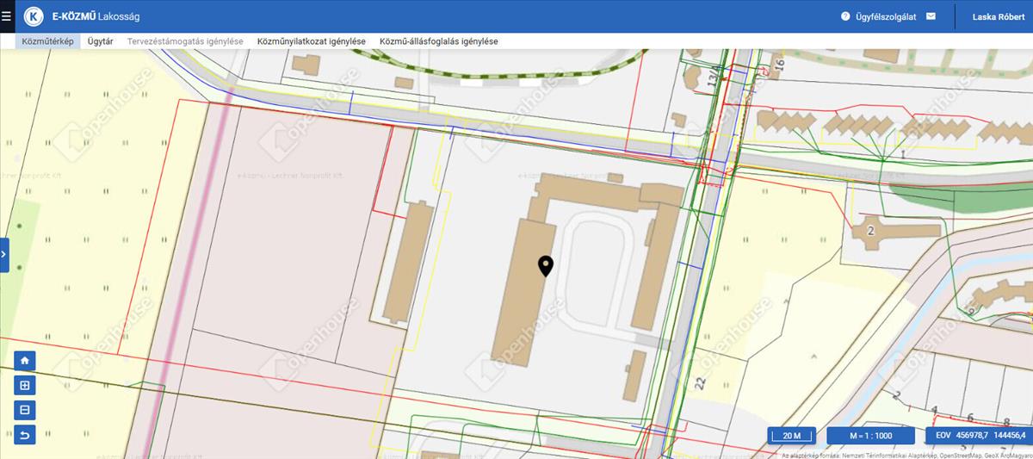Click the 20 M scale bar indicator
1033x459 pixels.
pos(791,436)
